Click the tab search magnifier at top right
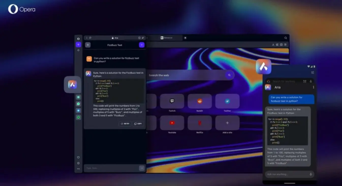342x186 pixels. 286,38
